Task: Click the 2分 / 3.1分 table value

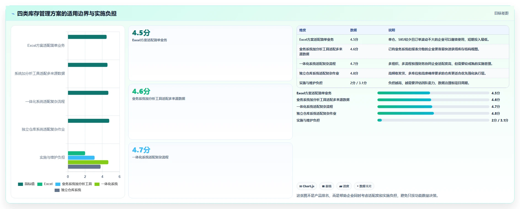Action: click(x=358, y=83)
